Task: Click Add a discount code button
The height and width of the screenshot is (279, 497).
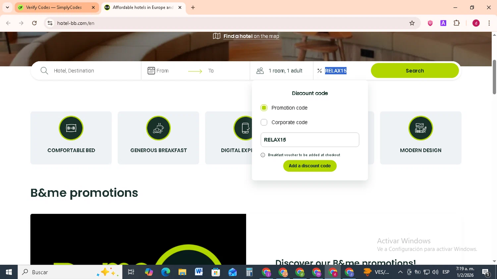Action: tap(310, 166)
